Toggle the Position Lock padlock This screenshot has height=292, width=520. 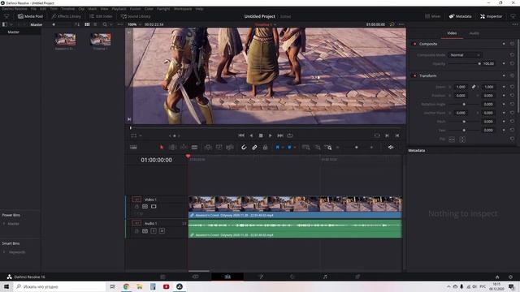(x=265, y=148)
